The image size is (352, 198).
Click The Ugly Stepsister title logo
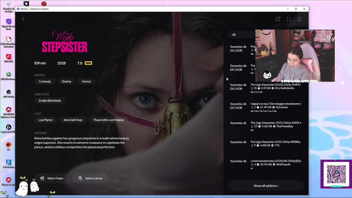click(x=64, y=42)
